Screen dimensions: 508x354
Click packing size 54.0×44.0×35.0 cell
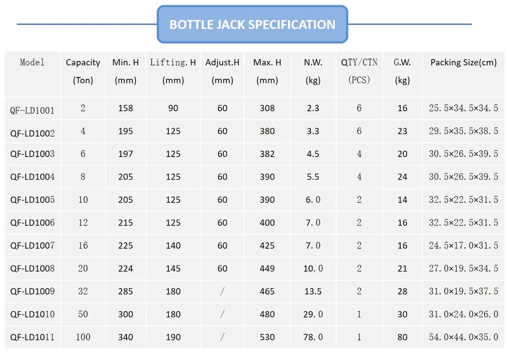coord(463,337)
